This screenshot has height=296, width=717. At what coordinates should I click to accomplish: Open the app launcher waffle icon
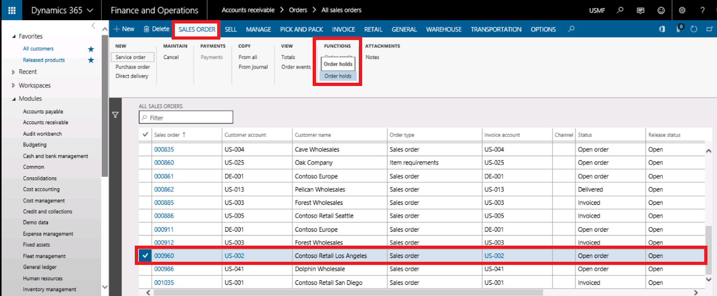pos(12,10)
